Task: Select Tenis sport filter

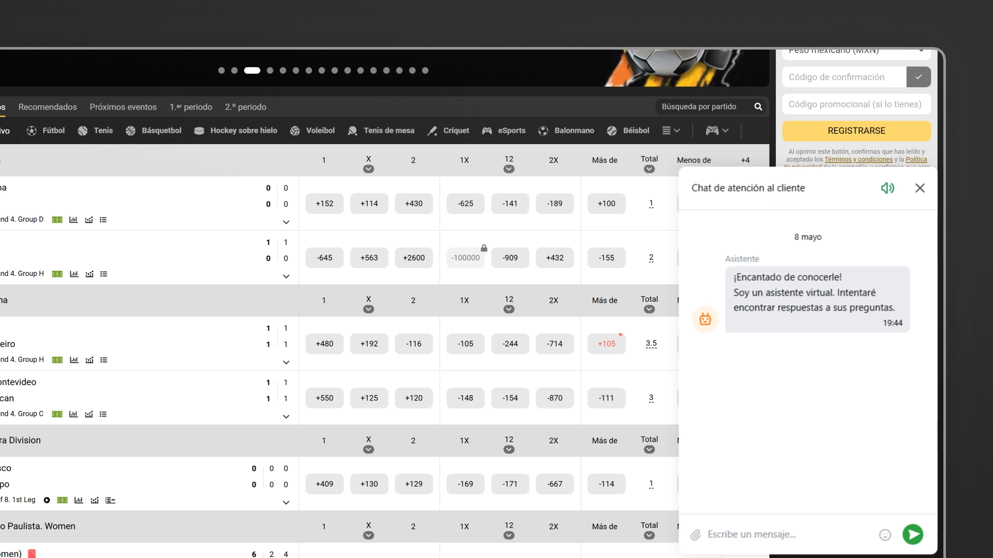Action: 95,131
